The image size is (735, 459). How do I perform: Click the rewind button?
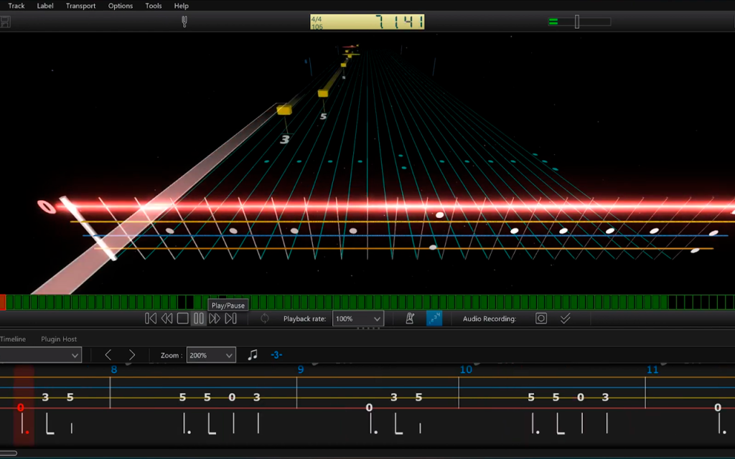[167, 318]
